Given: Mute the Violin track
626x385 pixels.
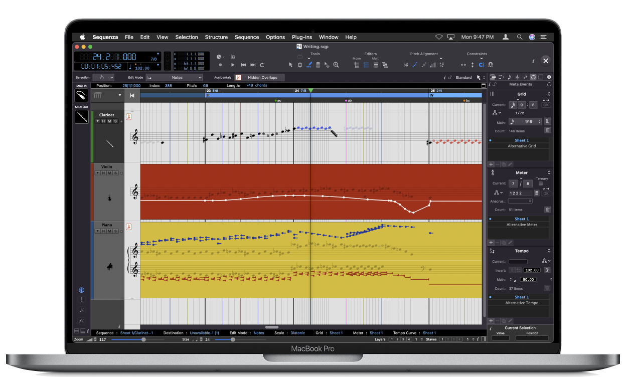Looking at the screenshot, I should coord(109,173).
